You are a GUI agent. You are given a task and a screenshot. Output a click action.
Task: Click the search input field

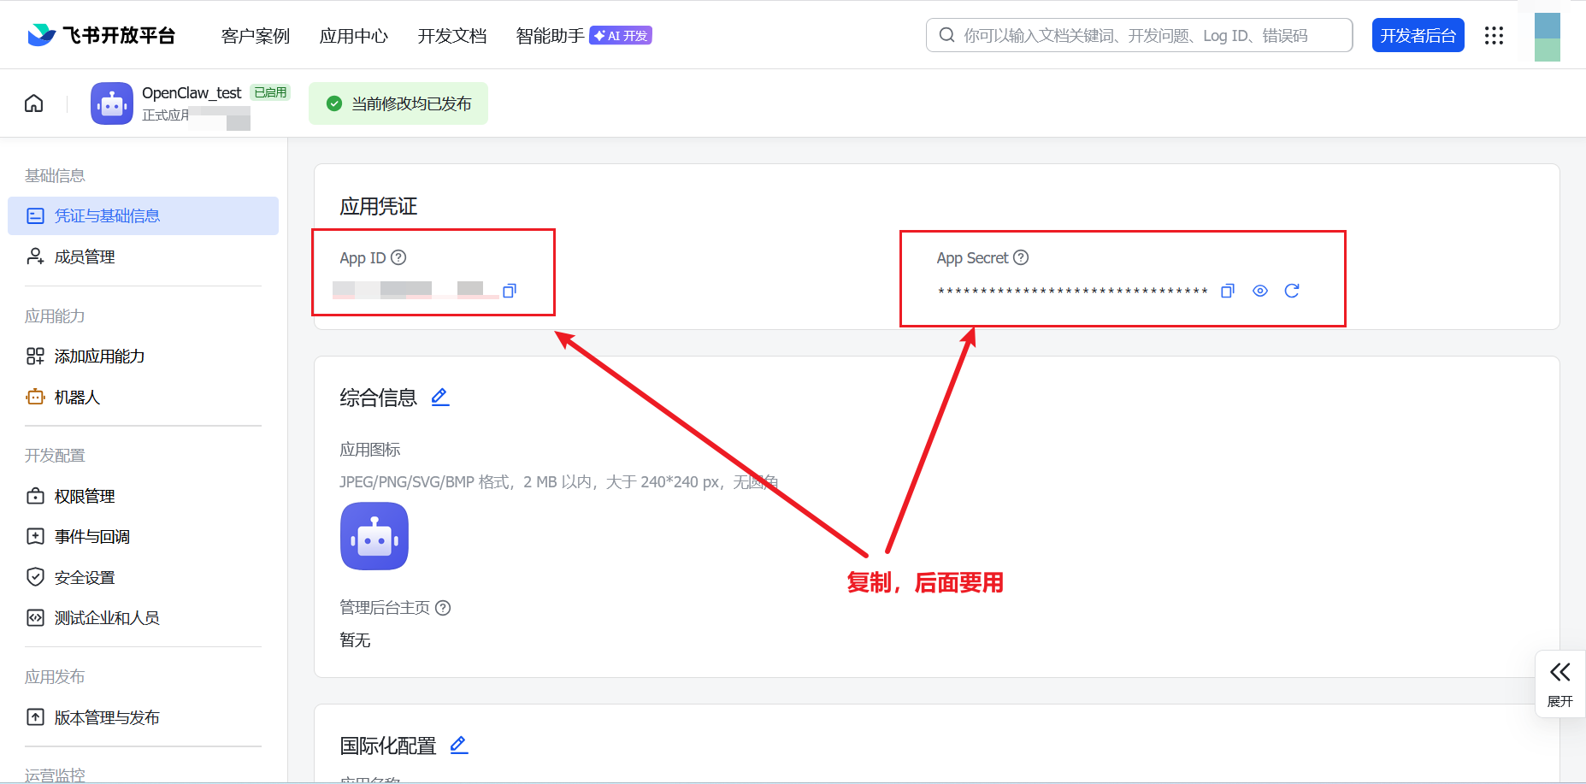pyautogui.click(x=1137, y=35)
